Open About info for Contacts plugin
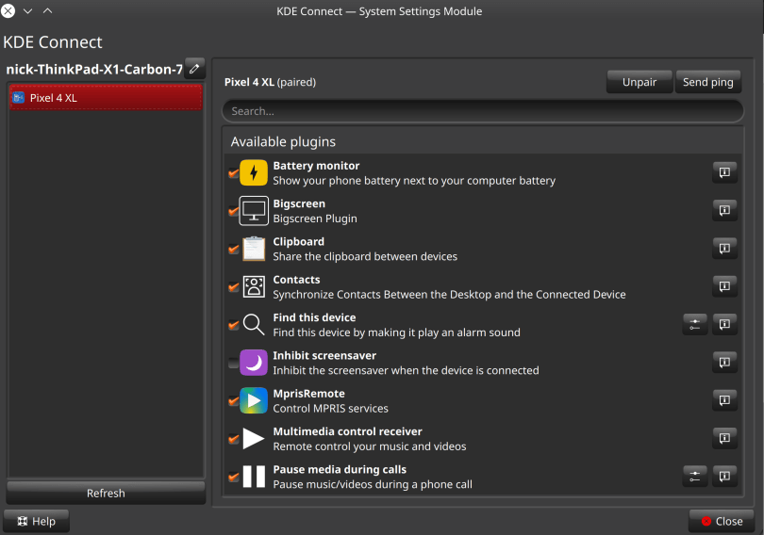 tap(724, 286)
